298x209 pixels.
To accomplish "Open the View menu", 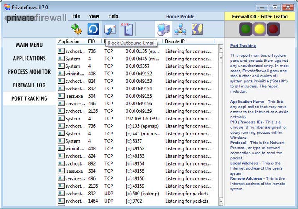I will (94, 16).
